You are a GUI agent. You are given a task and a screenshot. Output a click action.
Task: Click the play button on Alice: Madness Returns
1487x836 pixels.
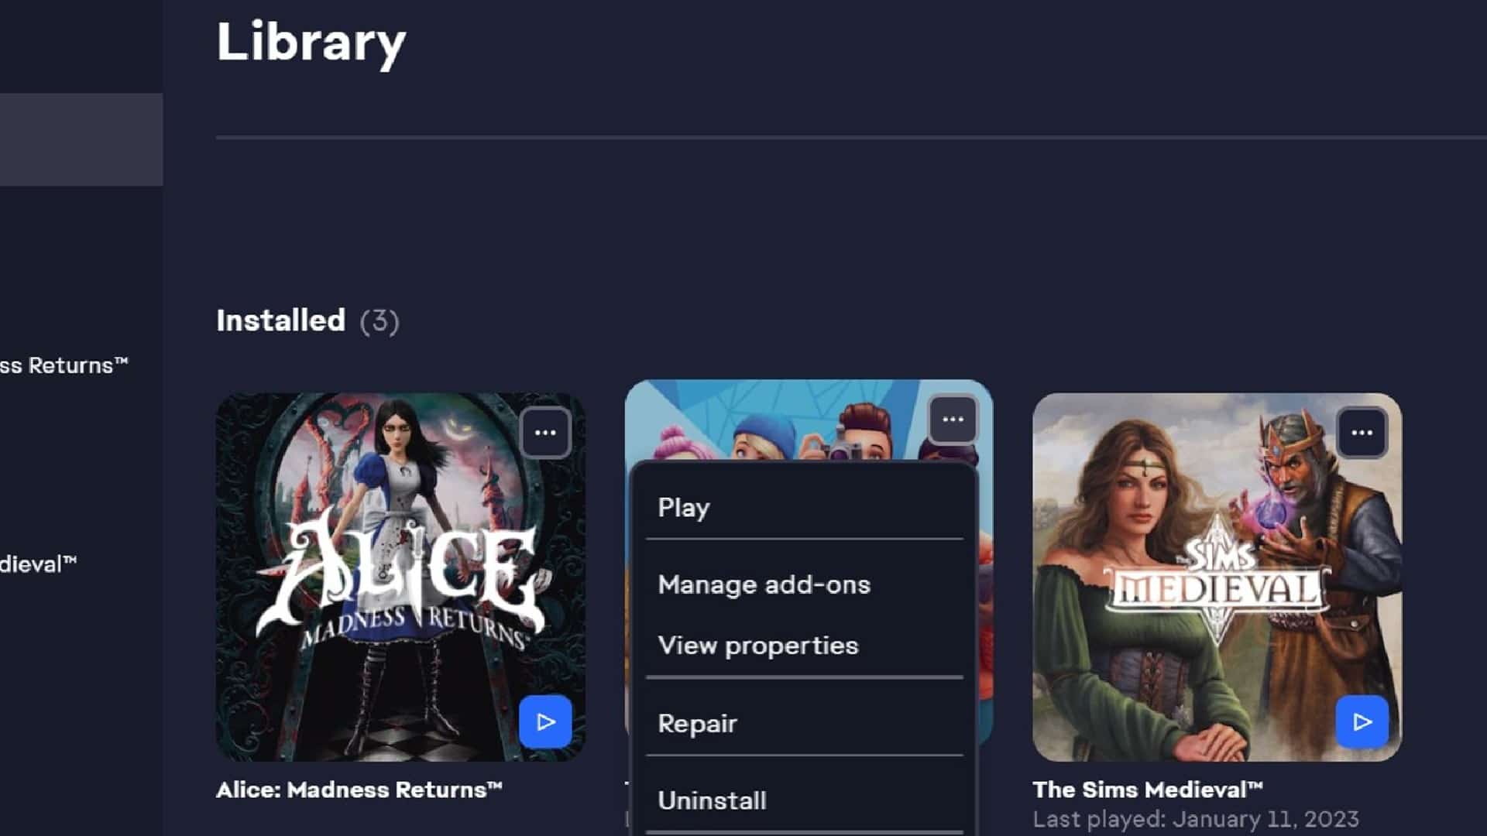click(545, 721)
